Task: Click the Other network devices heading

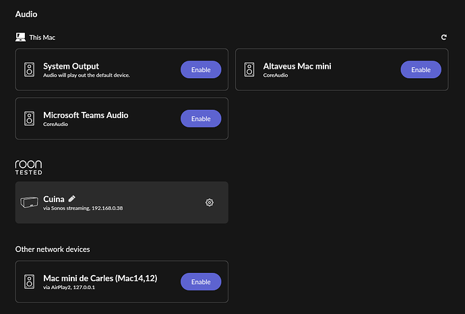Action: point(53,249)
